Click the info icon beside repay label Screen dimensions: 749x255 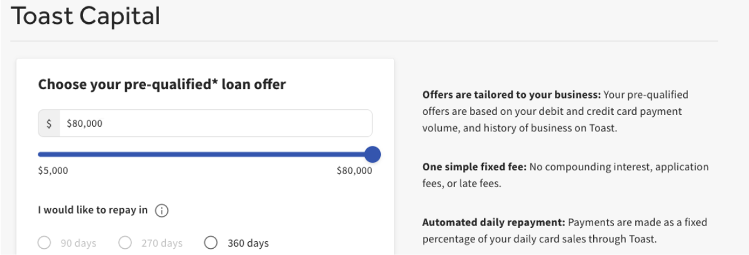[161, 210]
